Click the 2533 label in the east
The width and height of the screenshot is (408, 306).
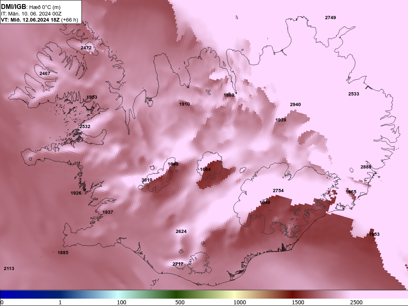click(354, 94)
